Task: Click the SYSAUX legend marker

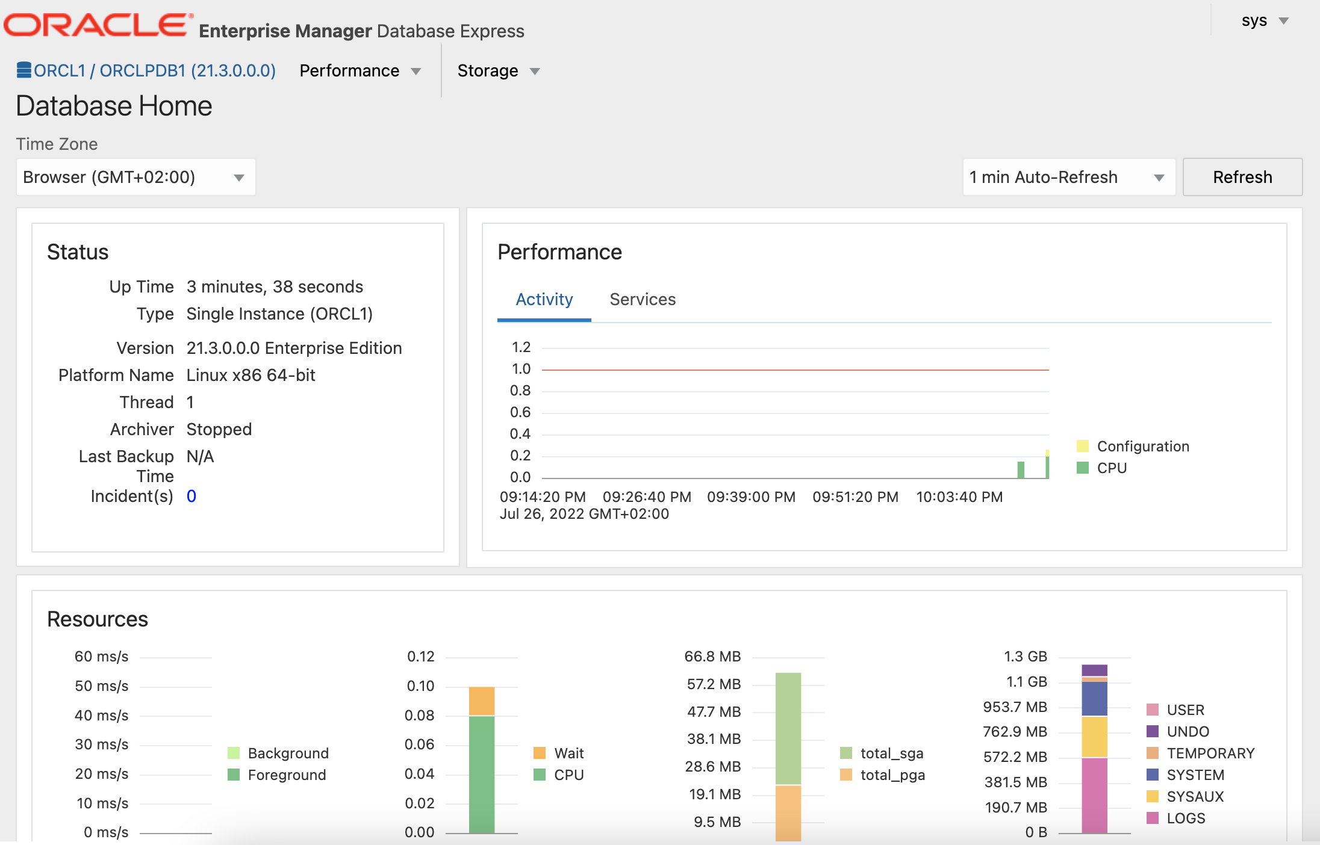Action: point(1152,796)
